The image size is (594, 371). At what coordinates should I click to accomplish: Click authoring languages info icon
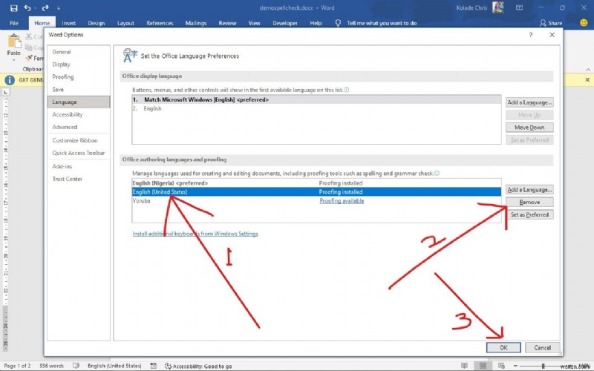coord(437,173)
